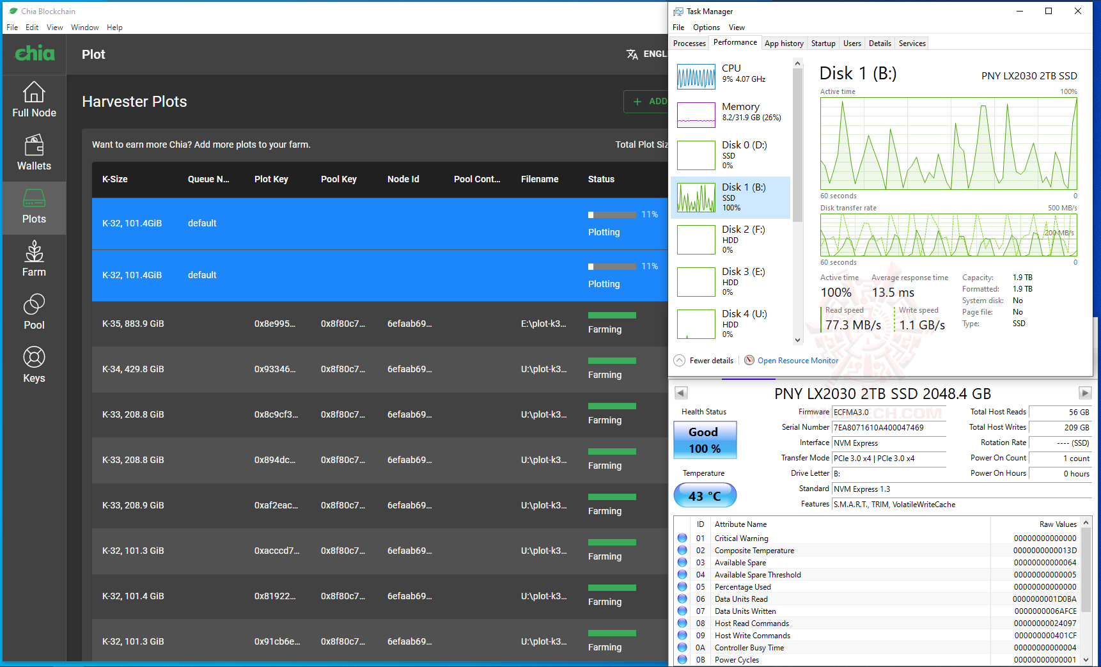Viewport: 1101px width, 667px height.
Task: Click the Composite Temperature status icon
Action: pyautogui.click(x=682, y=551)
